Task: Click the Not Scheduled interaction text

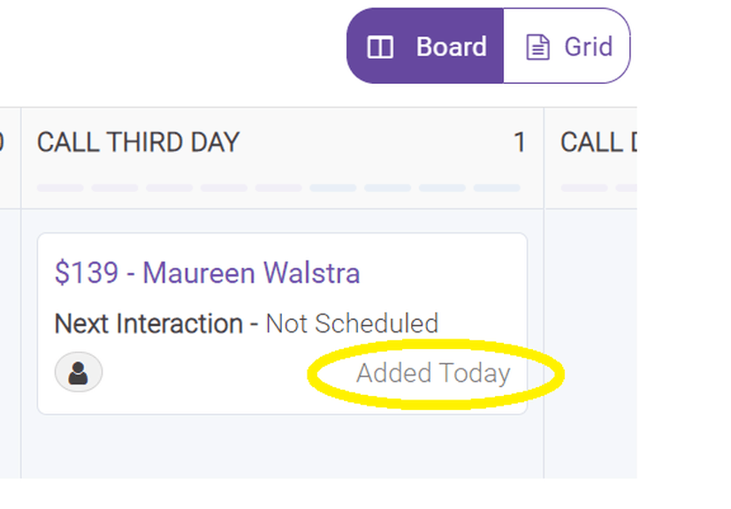Action: point(352,323)
